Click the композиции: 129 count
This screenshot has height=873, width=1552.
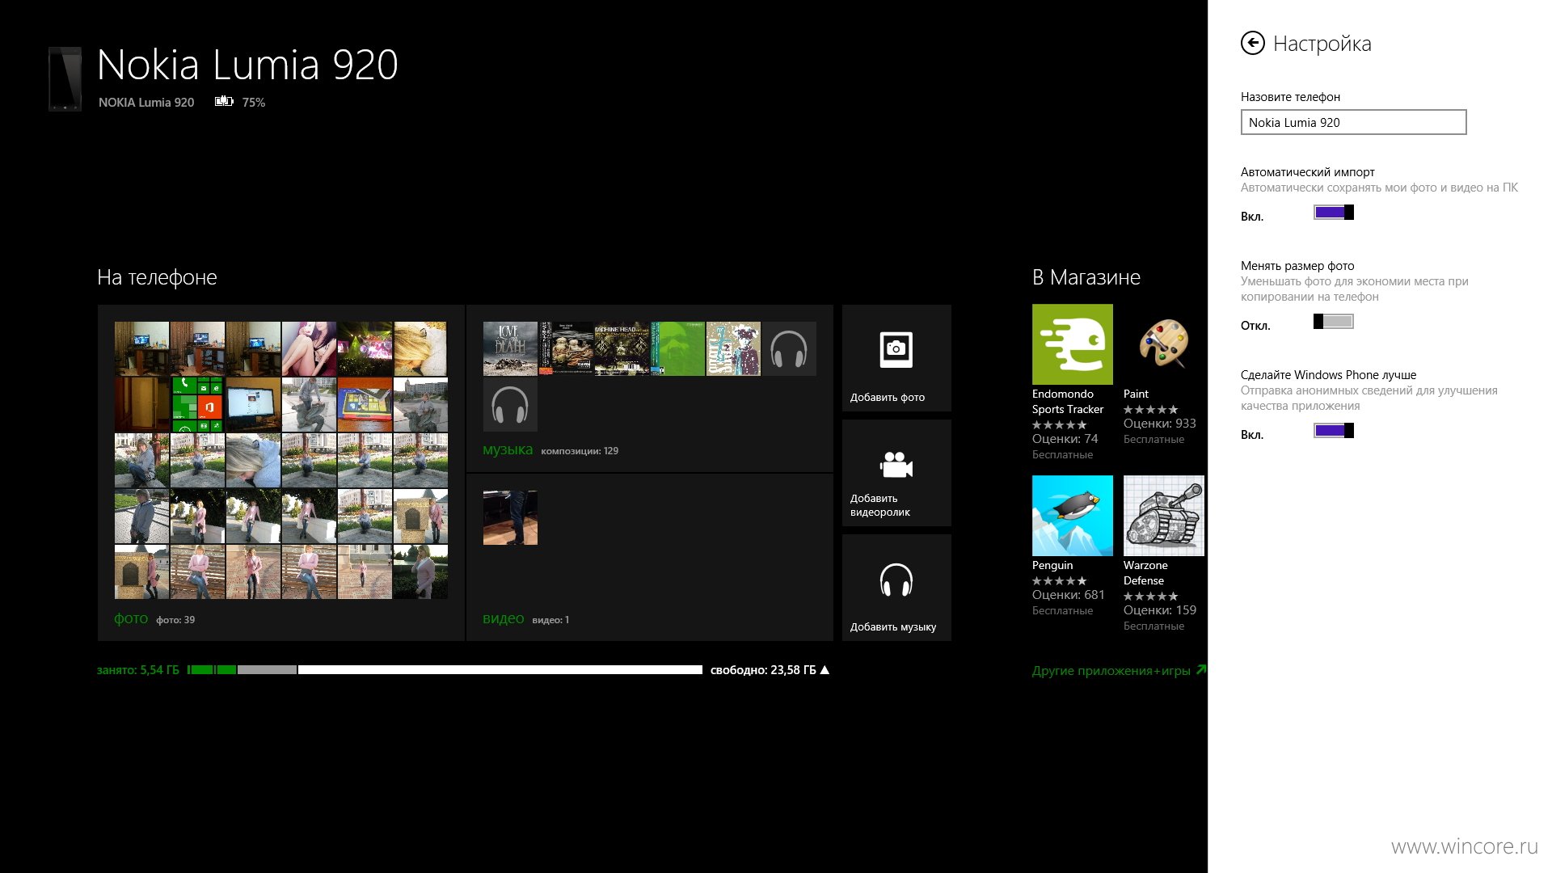point(580,451)
